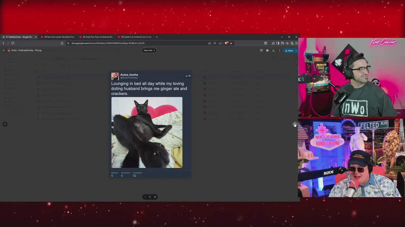
Task: Open More actions three-dot menu in preview
Action: (x=279, y=50)
